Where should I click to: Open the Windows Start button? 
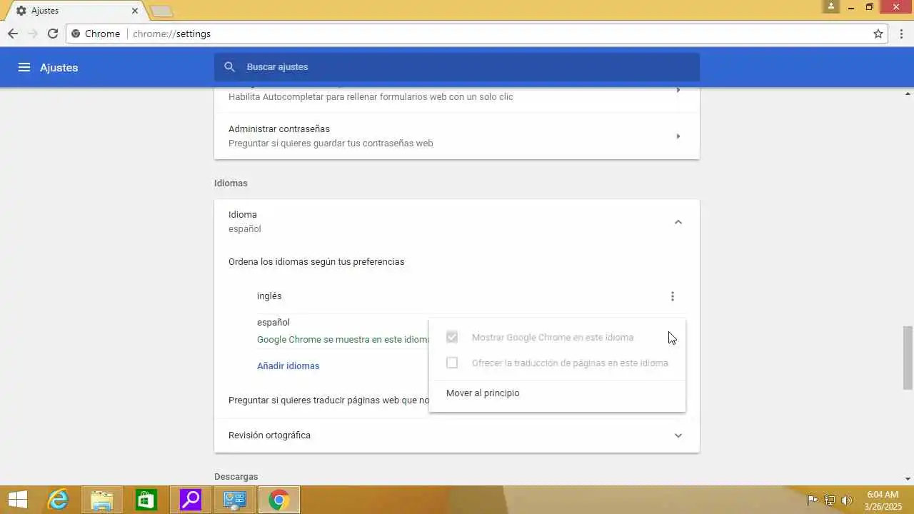coord(18,500)
